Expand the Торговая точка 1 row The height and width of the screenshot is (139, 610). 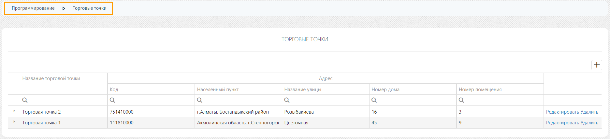14,122
